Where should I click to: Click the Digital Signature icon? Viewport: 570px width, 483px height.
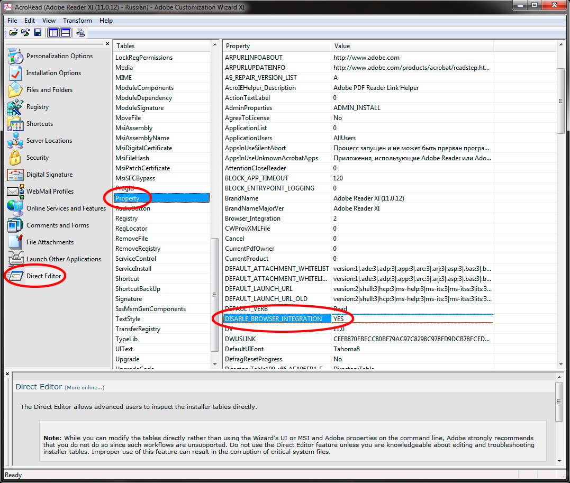coord(15,175)
